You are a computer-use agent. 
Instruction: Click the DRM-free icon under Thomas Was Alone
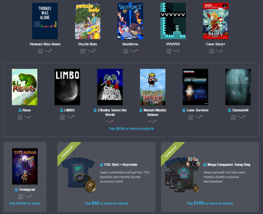click(x=40, y=51)
